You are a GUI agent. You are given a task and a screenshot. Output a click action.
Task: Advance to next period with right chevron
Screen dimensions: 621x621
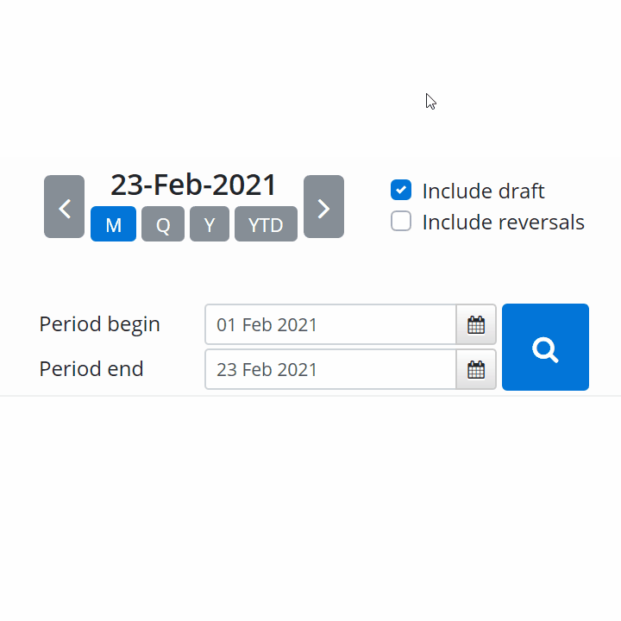(x=323, y=207)
